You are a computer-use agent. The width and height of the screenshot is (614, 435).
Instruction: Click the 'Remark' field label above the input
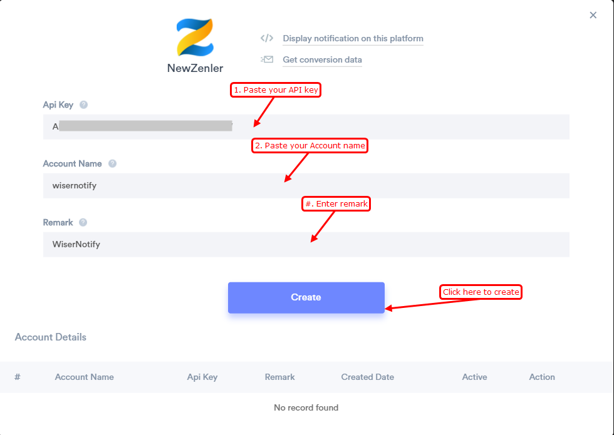pos(58,222)
